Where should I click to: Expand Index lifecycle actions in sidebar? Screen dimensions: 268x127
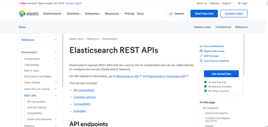pyautogui.click(x=56, y=89)
